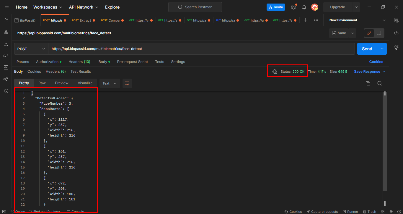403x214 pixels.
Task: Open the two-pane layout icon
Action: [383, 212]
